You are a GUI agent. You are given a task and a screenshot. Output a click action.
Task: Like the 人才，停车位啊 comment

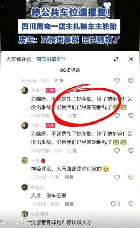pyautogui.click(x=114, y=204)
